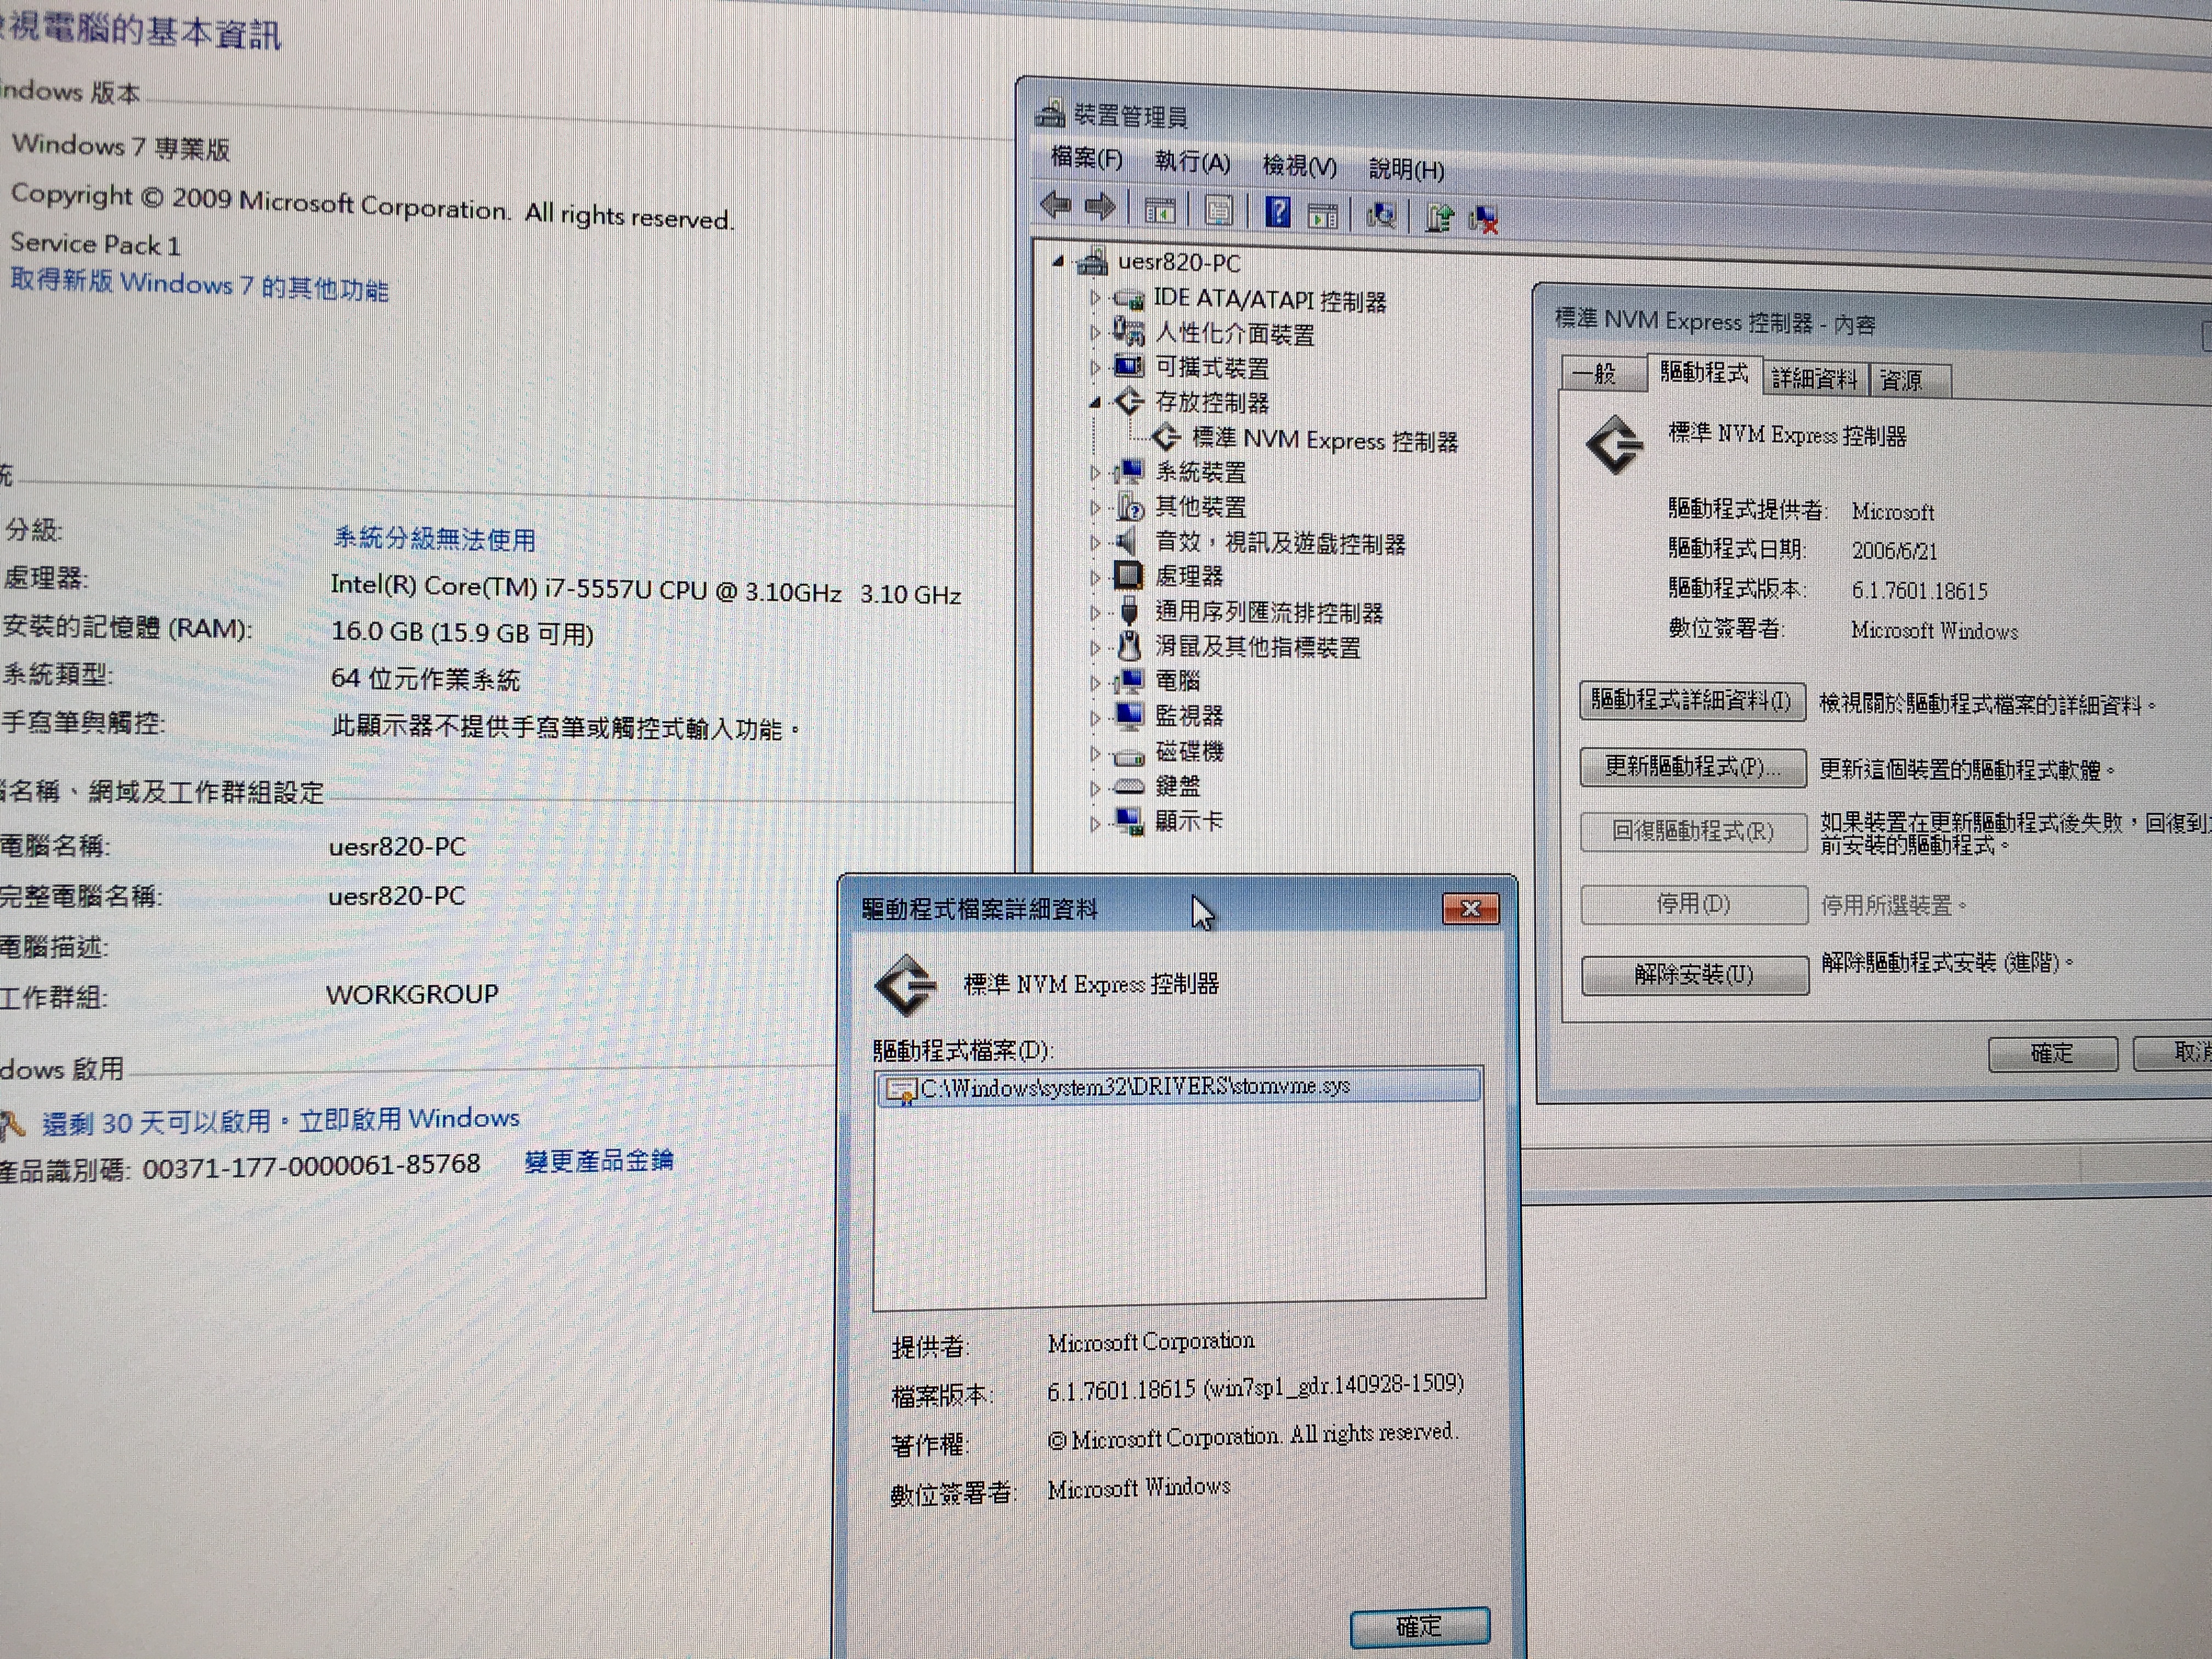Viewport: 2212px width, 1659px height.
Task: Update driver software toolbar icon
Action: (x=1438, y=217)
